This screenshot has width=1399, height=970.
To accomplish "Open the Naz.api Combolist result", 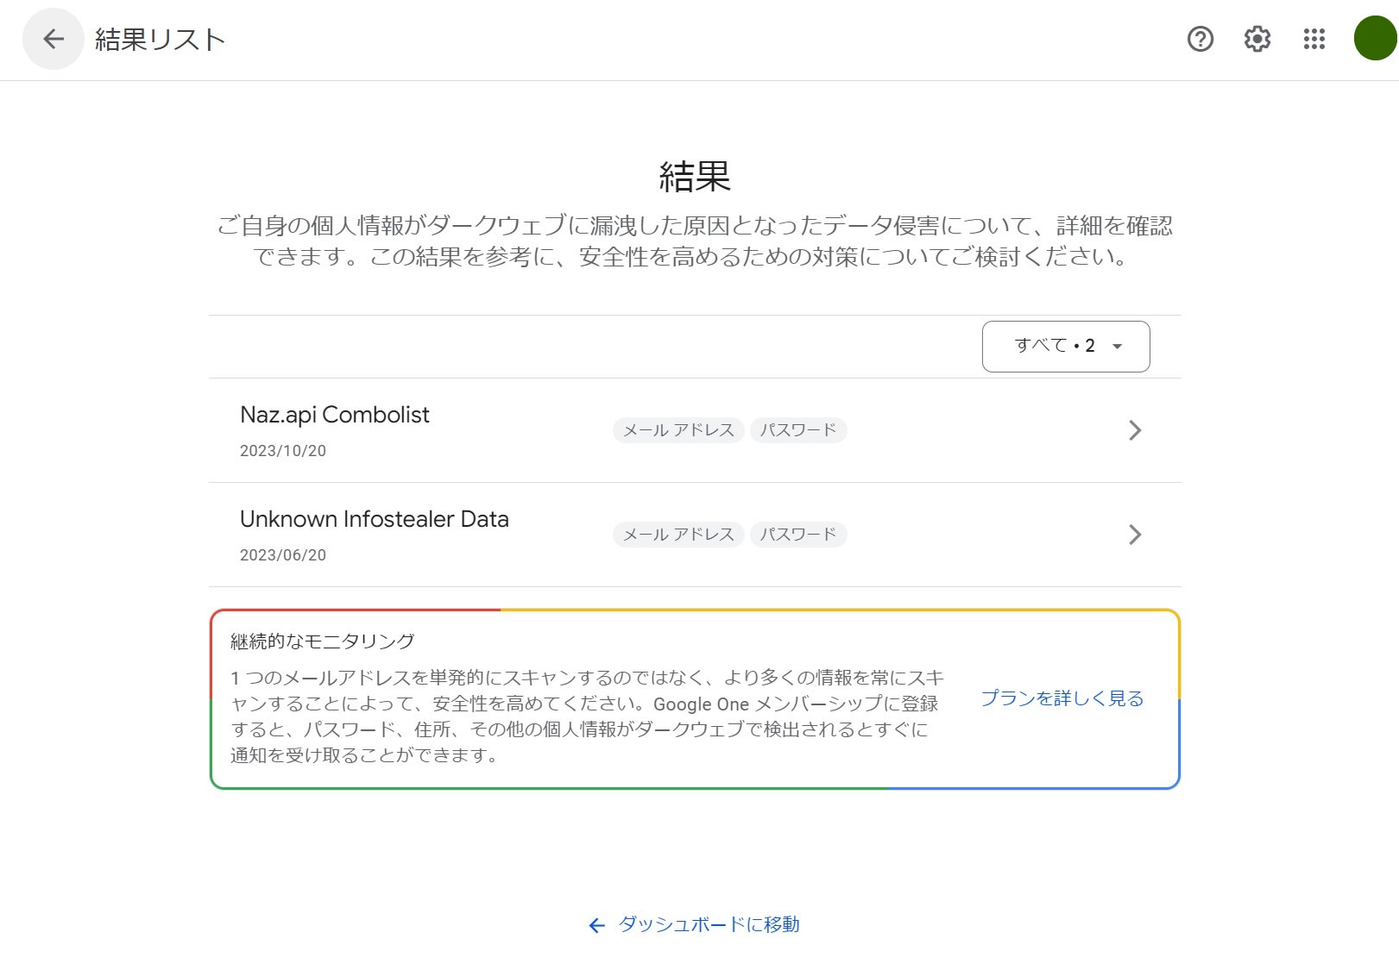I will click(x=334, y=415).
